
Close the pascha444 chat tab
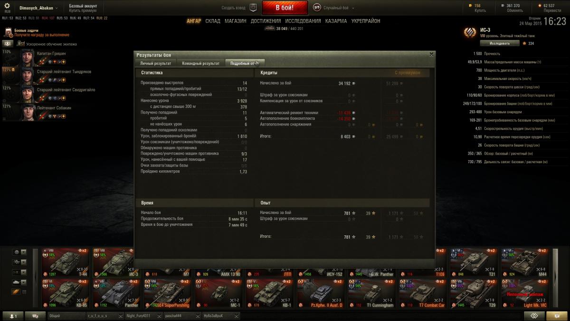(199, 315)
